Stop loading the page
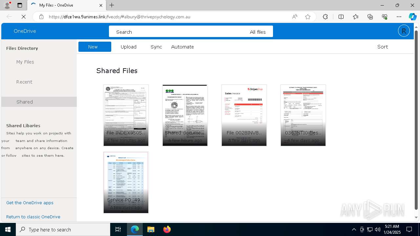This screenshot has height=236, width=420. (x=24, y=17)
